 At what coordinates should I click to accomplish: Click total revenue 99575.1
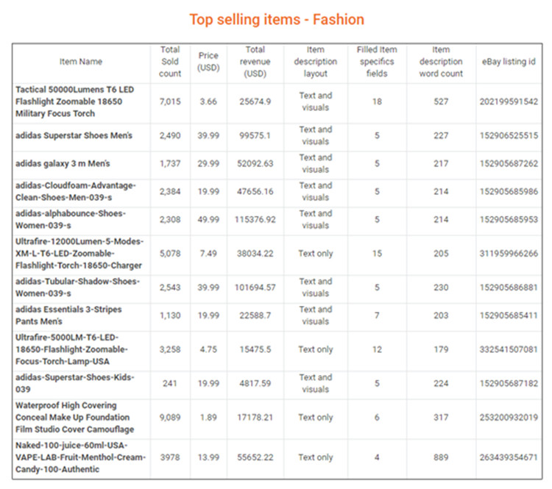pos(255,135)
